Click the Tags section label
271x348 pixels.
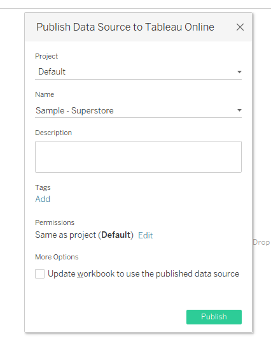[43, 187]
